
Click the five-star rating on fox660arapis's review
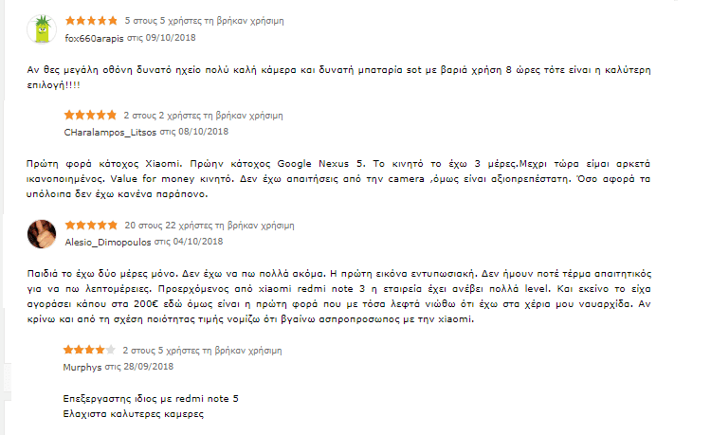coord(91,20)
